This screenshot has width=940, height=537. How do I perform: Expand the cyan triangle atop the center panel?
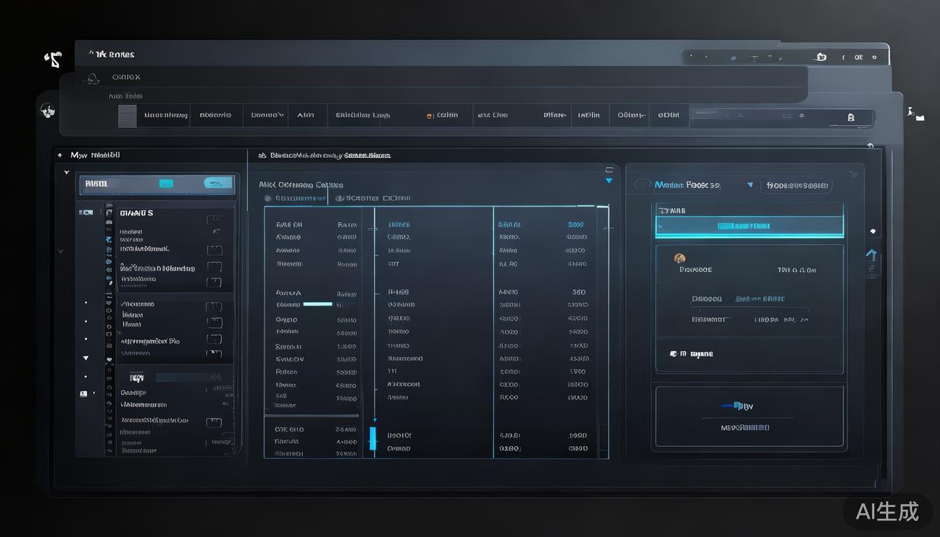[x=608, y=181]
